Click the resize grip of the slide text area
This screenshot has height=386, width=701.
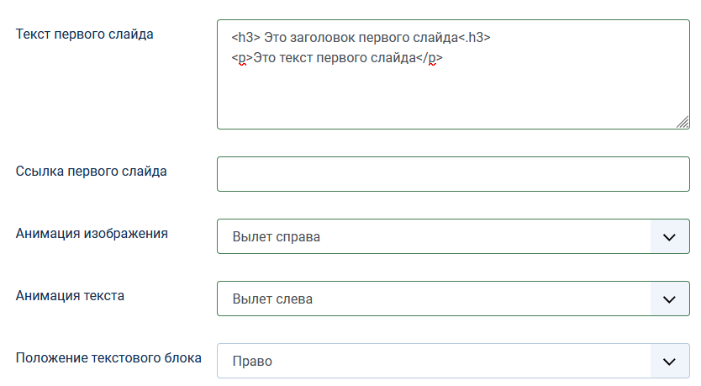tap(682, 122)
